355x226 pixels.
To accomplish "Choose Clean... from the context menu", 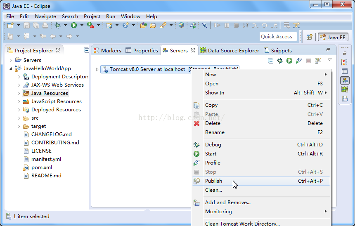I will [261, 190].
